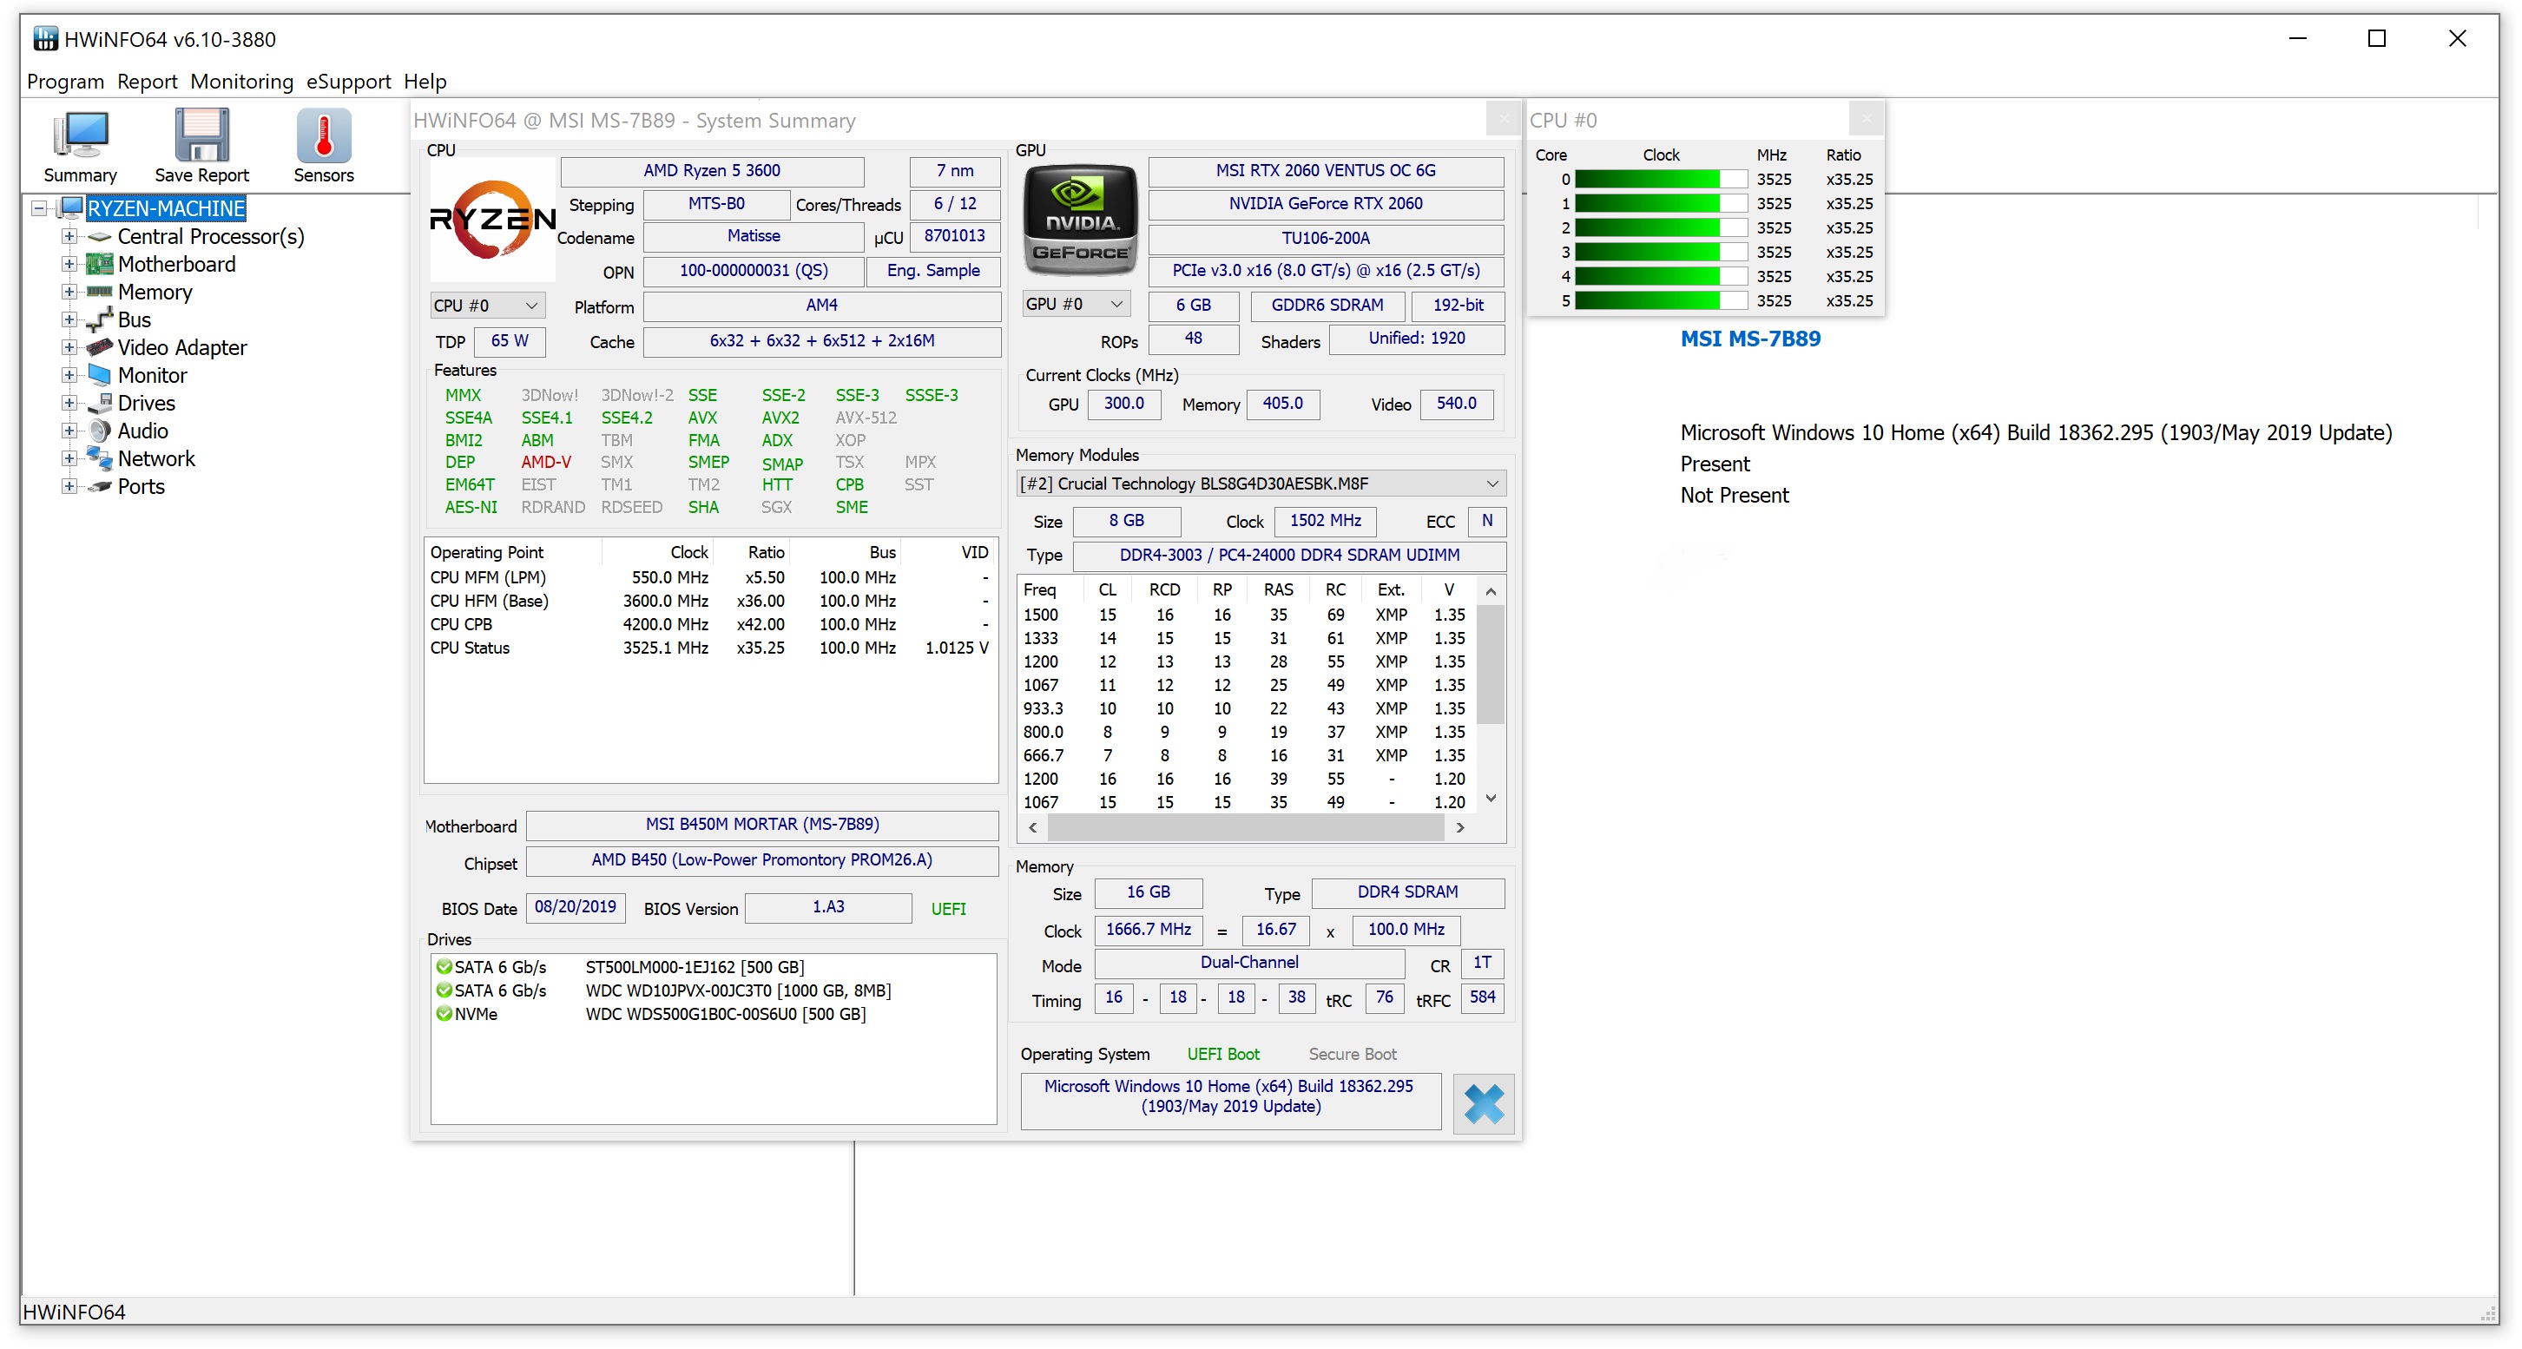Click the HWiNFO64 title bar app icon
2522x1349 pixels.
(x=45, y=39)
